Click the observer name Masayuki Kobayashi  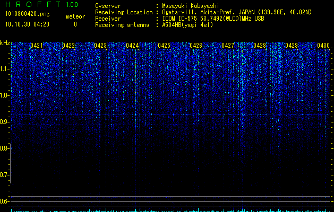tap(191, 6)
